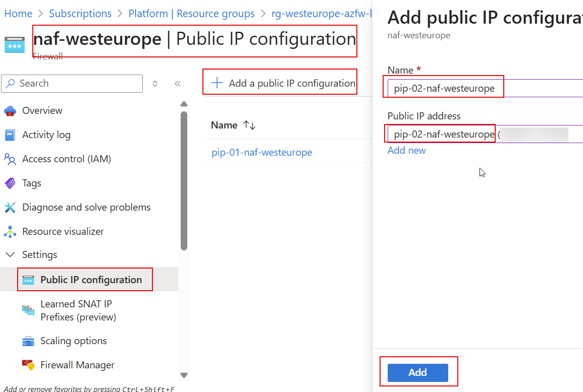This screenshot has width=583, height=392.
Task: Click the Add button in the panel
Action: (418, 372)
